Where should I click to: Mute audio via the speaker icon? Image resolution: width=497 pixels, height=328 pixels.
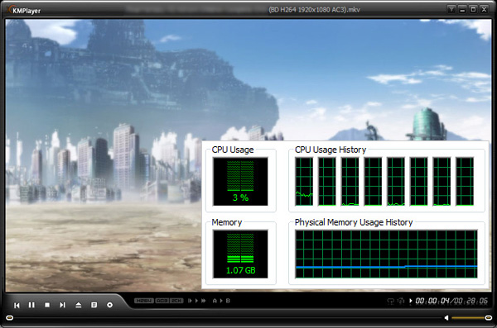[x=446, y=317]
